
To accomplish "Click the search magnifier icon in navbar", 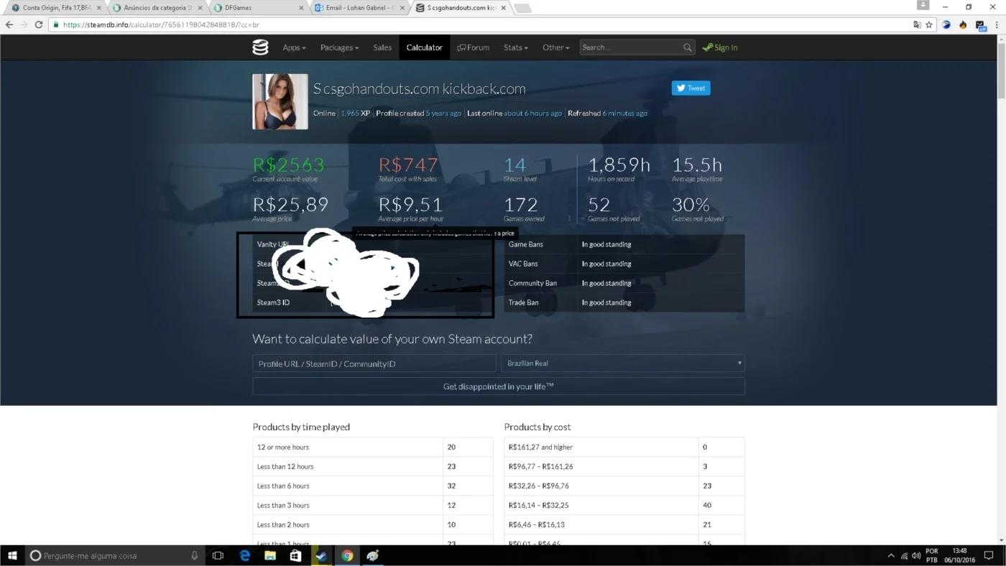I will coord(688,47).
